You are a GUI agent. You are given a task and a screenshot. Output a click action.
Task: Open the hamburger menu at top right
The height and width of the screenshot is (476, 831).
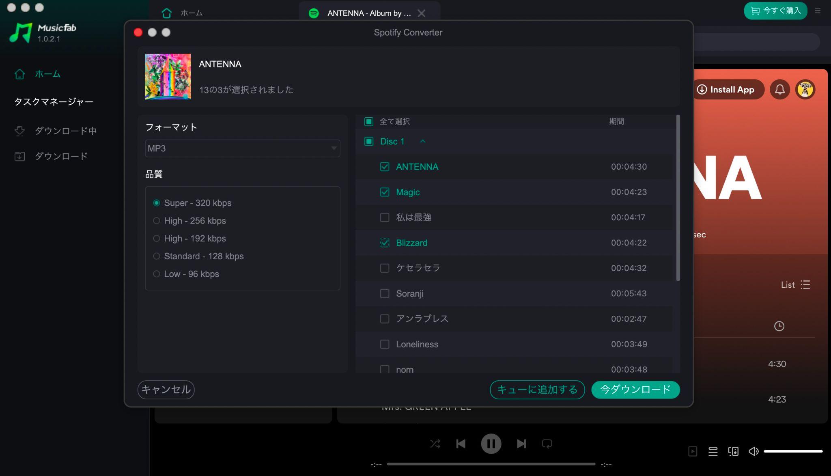[x=818, y=11]
